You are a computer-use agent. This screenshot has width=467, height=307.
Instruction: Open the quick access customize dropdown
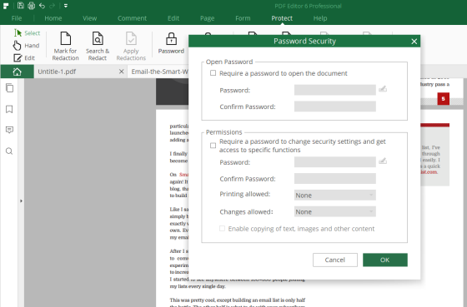[66, 6]
